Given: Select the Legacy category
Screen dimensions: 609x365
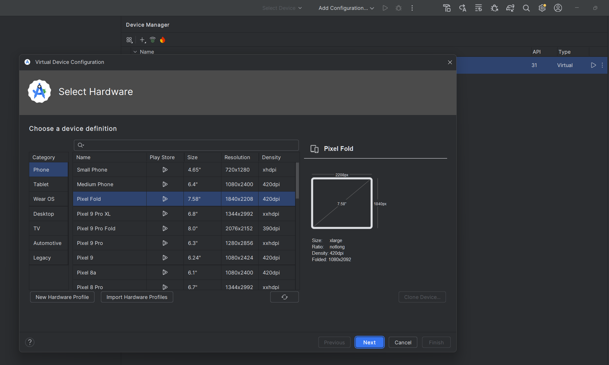Looking at the screenshot, I should pyautogui.click(x=48, y=258).
